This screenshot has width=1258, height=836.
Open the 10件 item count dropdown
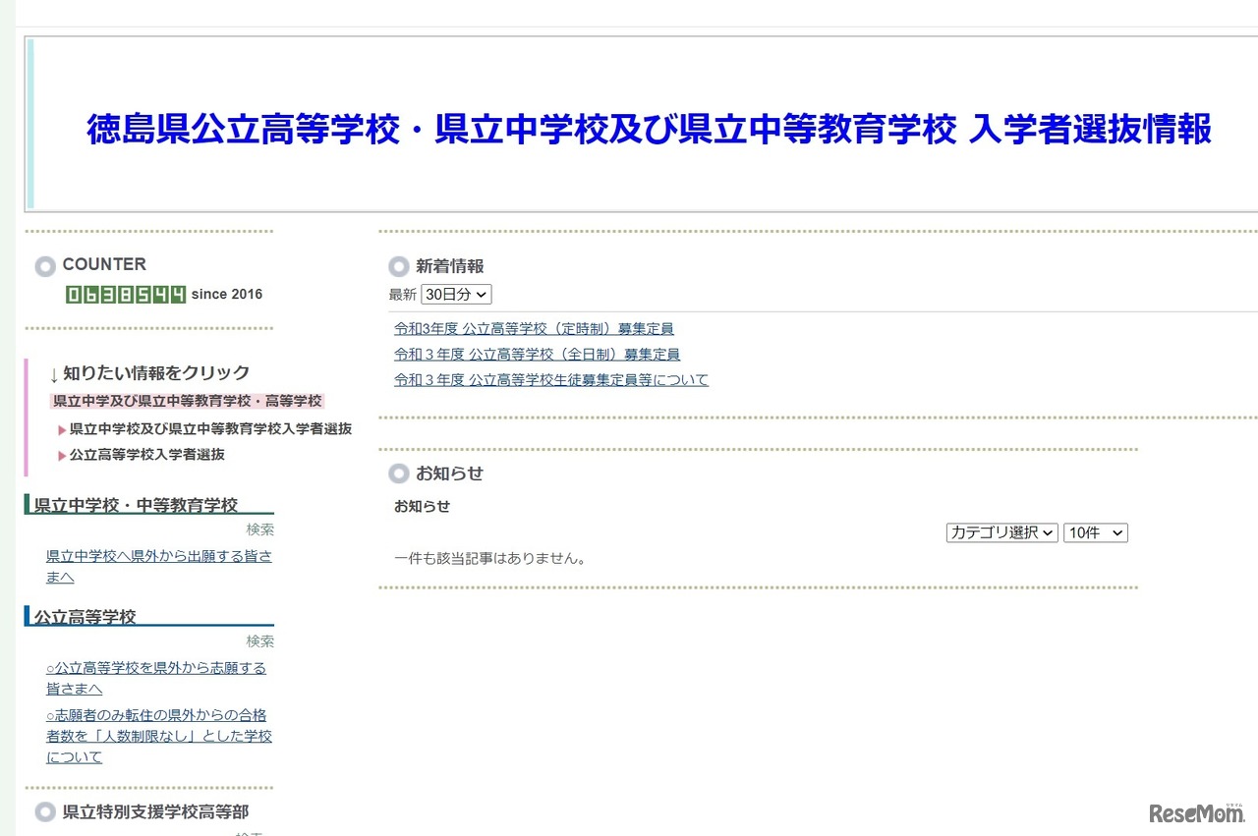pos(1095,532)
